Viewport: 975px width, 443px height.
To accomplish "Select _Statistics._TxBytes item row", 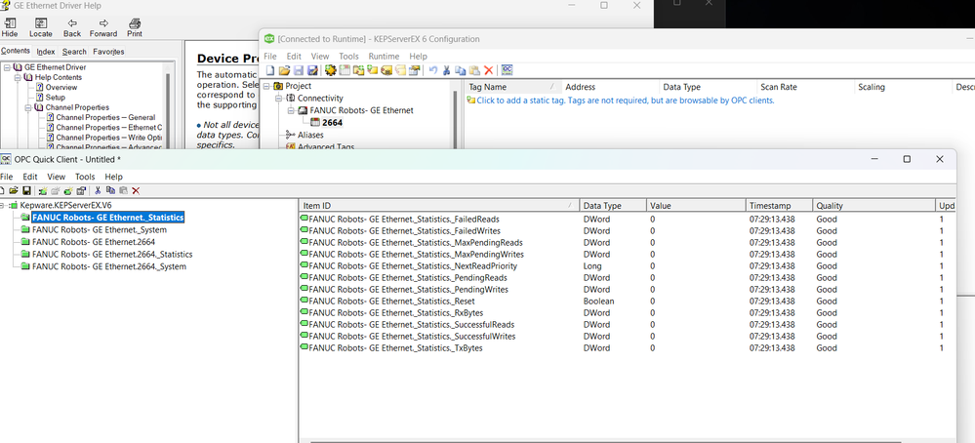I will coord(627,348).
